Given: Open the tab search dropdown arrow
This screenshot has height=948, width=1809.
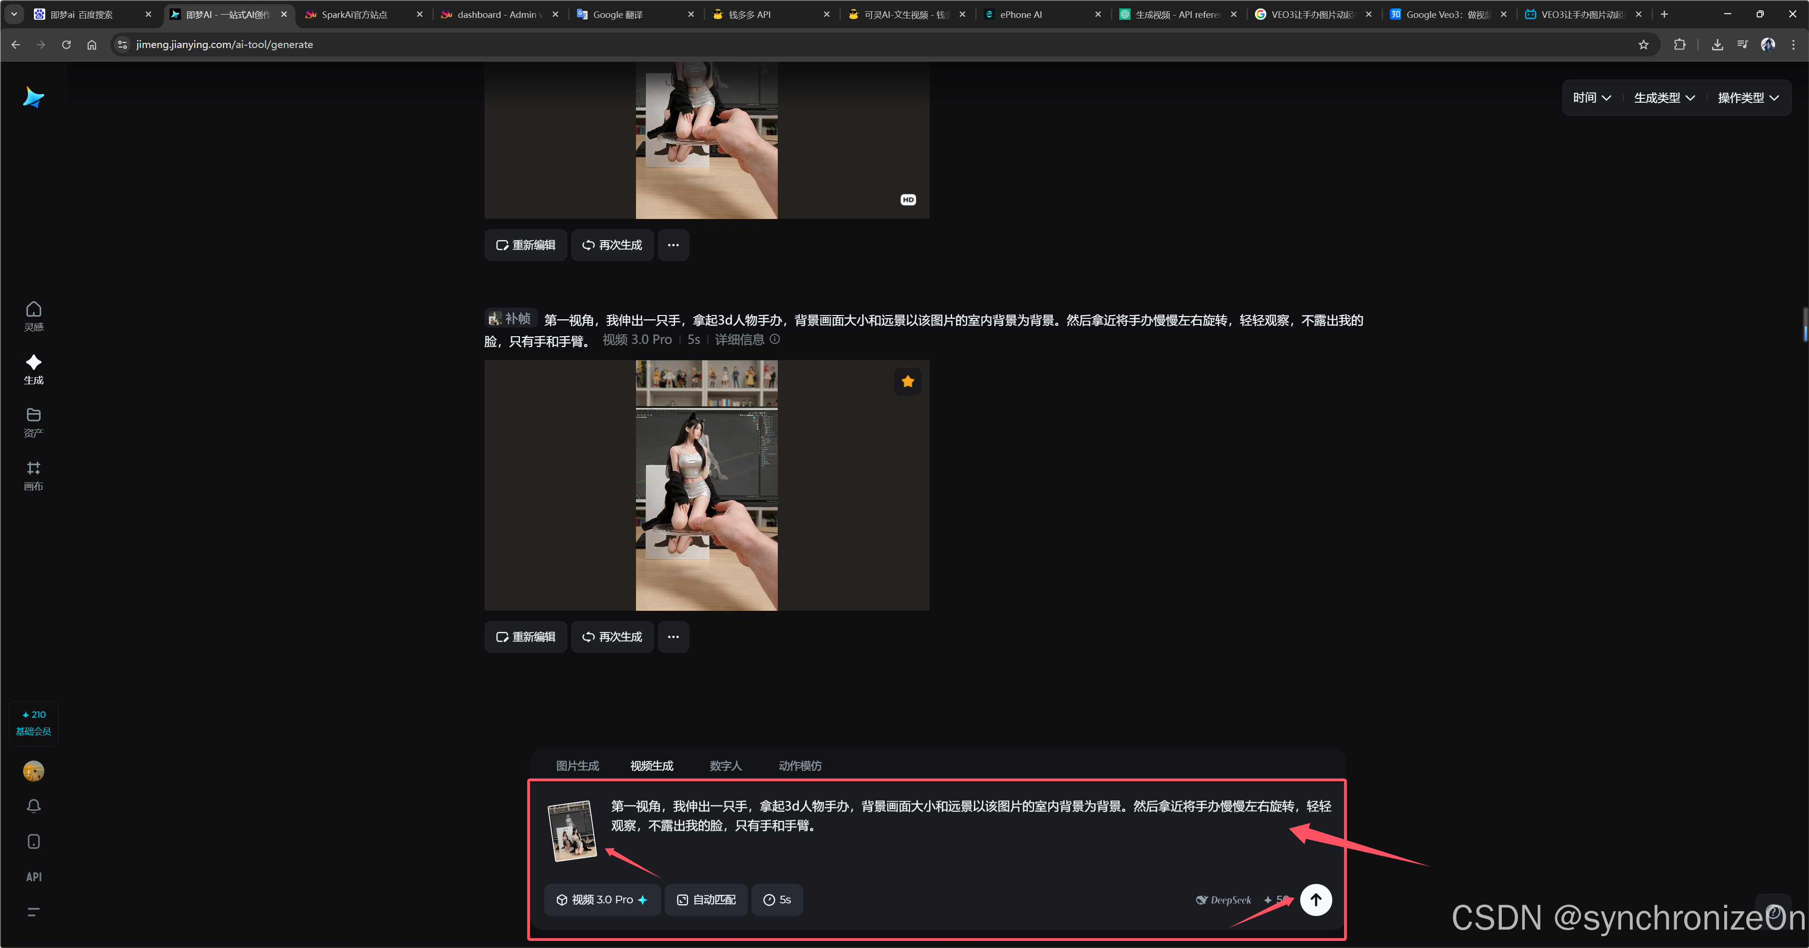Looking at the screenshot, I should tap(14, 14).
